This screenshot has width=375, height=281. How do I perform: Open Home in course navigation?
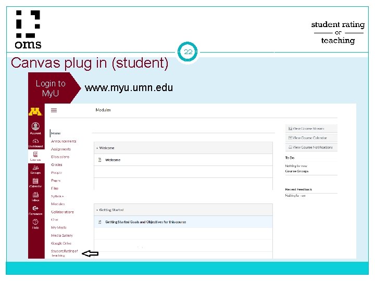(56, 133)
